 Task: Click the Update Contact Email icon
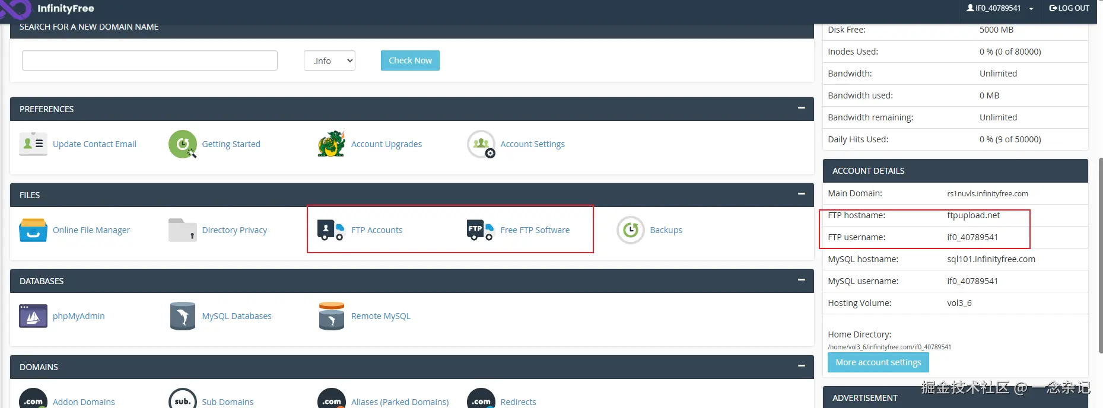(x=33, y=144)
